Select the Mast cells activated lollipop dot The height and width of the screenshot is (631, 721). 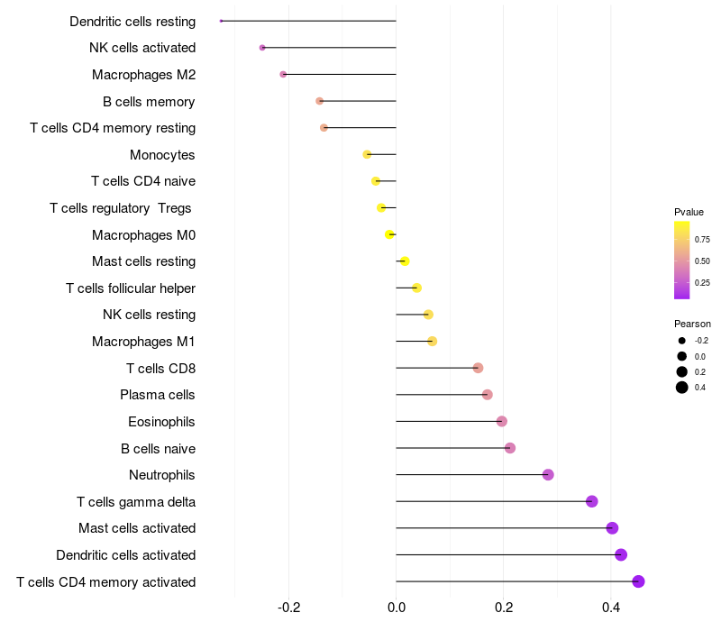tap(612, 528)
